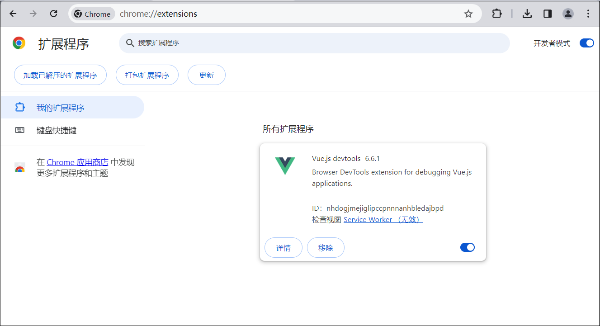Click the Chrome logo beside 扩展程序

(x=19, y=43)
